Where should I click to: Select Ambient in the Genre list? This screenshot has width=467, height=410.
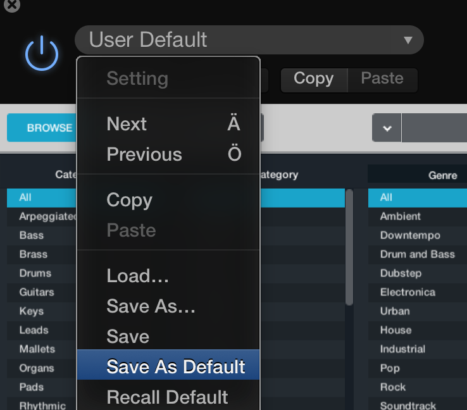click(401, 216)
